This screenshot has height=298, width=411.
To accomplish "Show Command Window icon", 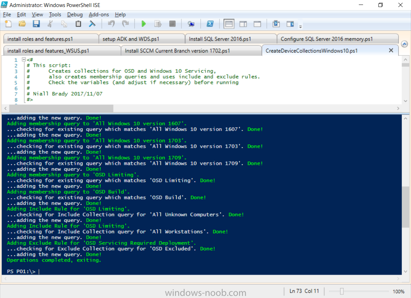I will pos(276,24).
